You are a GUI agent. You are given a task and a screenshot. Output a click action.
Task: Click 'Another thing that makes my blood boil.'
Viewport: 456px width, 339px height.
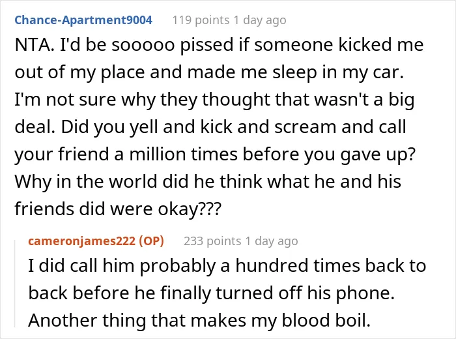pyautogui.click(x=199, y=320)
